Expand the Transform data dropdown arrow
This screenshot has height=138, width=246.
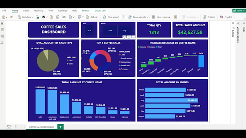[83, 17]
